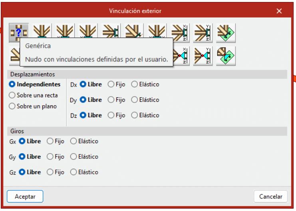Pick the hinged blue-triangle roller with Y/Z axes
The height and width of the screenshot is (211, 296).
tap(203, 56)
